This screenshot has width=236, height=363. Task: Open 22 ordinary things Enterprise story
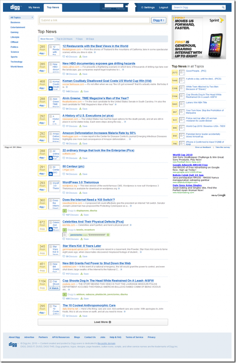(x=98, y=150)
